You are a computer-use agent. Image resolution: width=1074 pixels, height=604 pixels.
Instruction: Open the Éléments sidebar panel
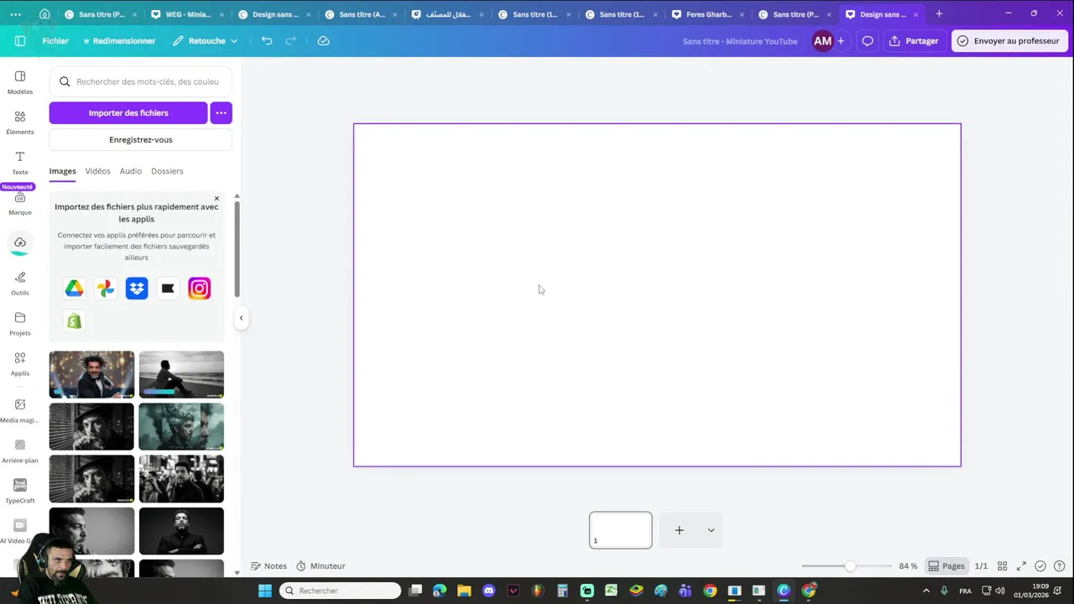coord(20,122)
